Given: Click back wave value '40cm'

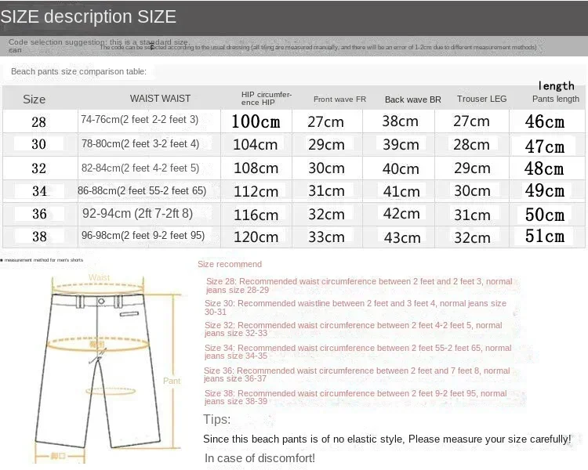Looking at the screenshot, I should [401, 168].
